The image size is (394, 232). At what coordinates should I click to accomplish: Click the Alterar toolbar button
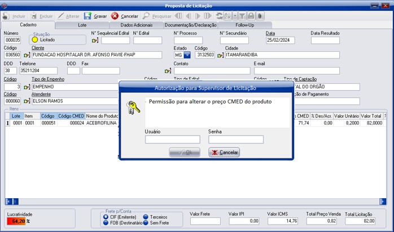coord(68,16)
